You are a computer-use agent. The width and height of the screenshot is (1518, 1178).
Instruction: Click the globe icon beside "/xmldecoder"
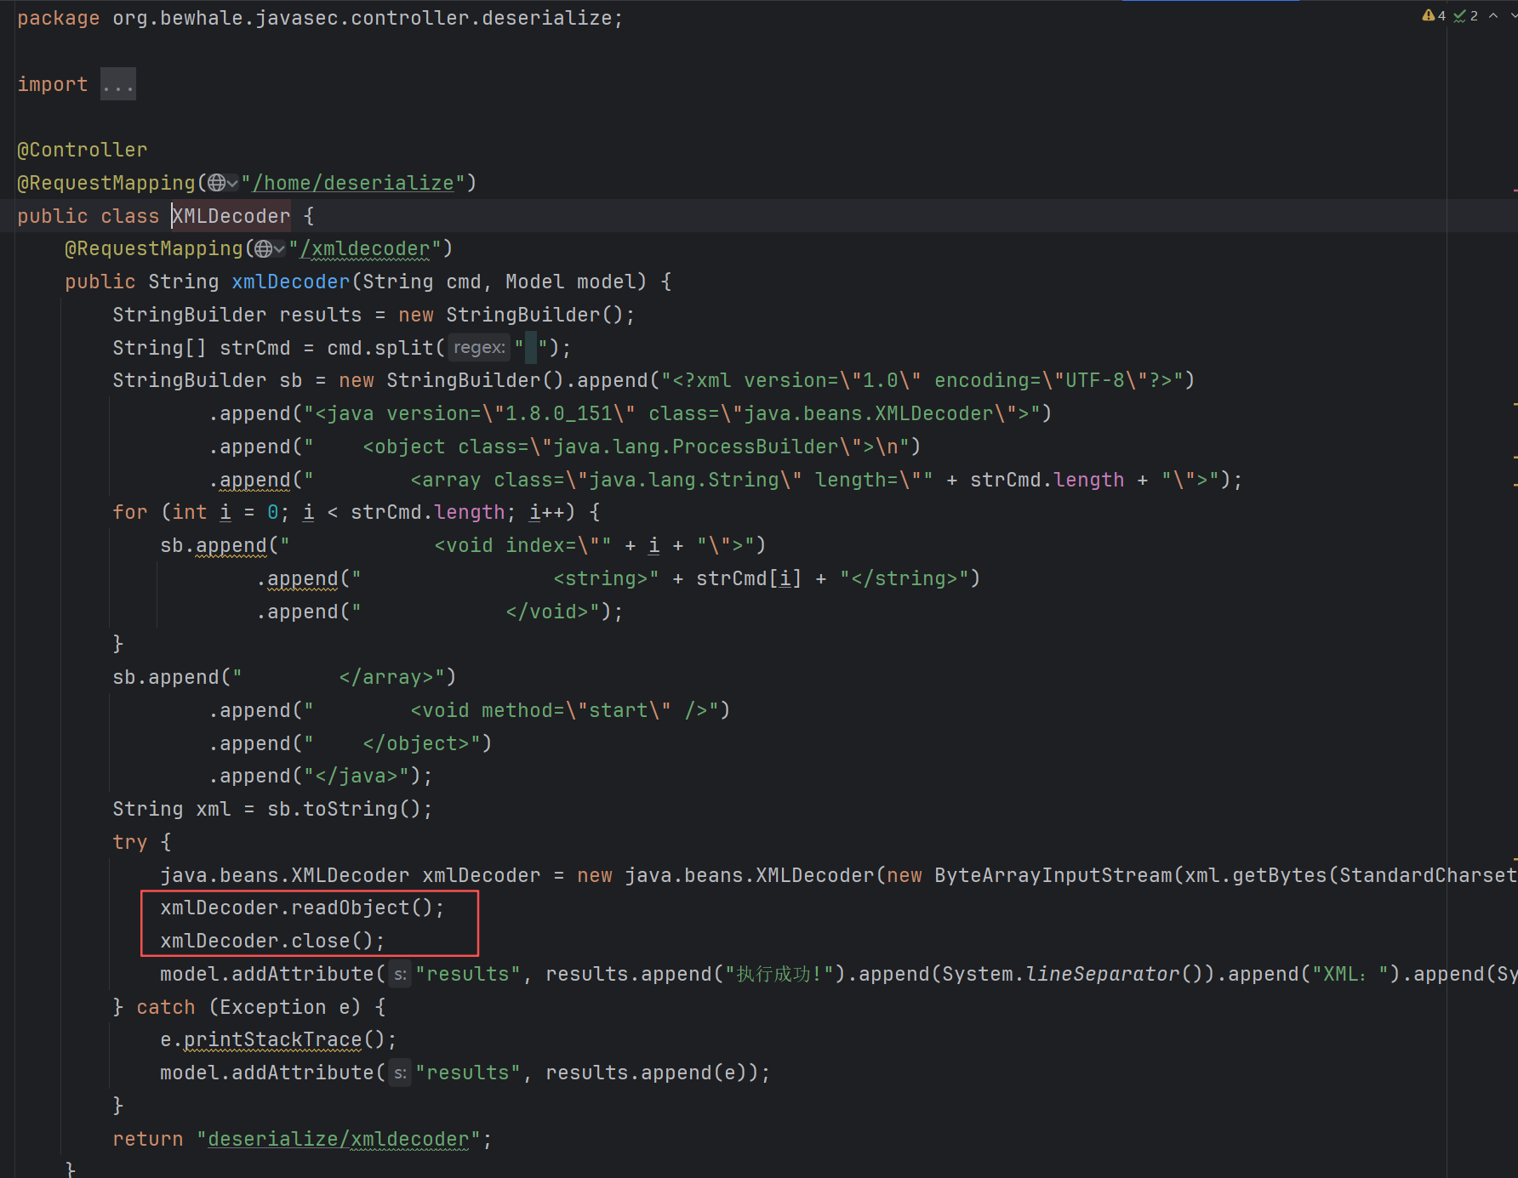coord(264,249)
